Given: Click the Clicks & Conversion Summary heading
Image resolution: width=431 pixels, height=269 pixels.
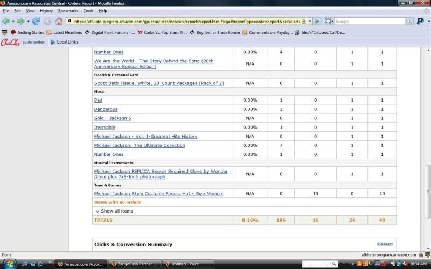Looking at the screenshot, I should coord(133,245).
